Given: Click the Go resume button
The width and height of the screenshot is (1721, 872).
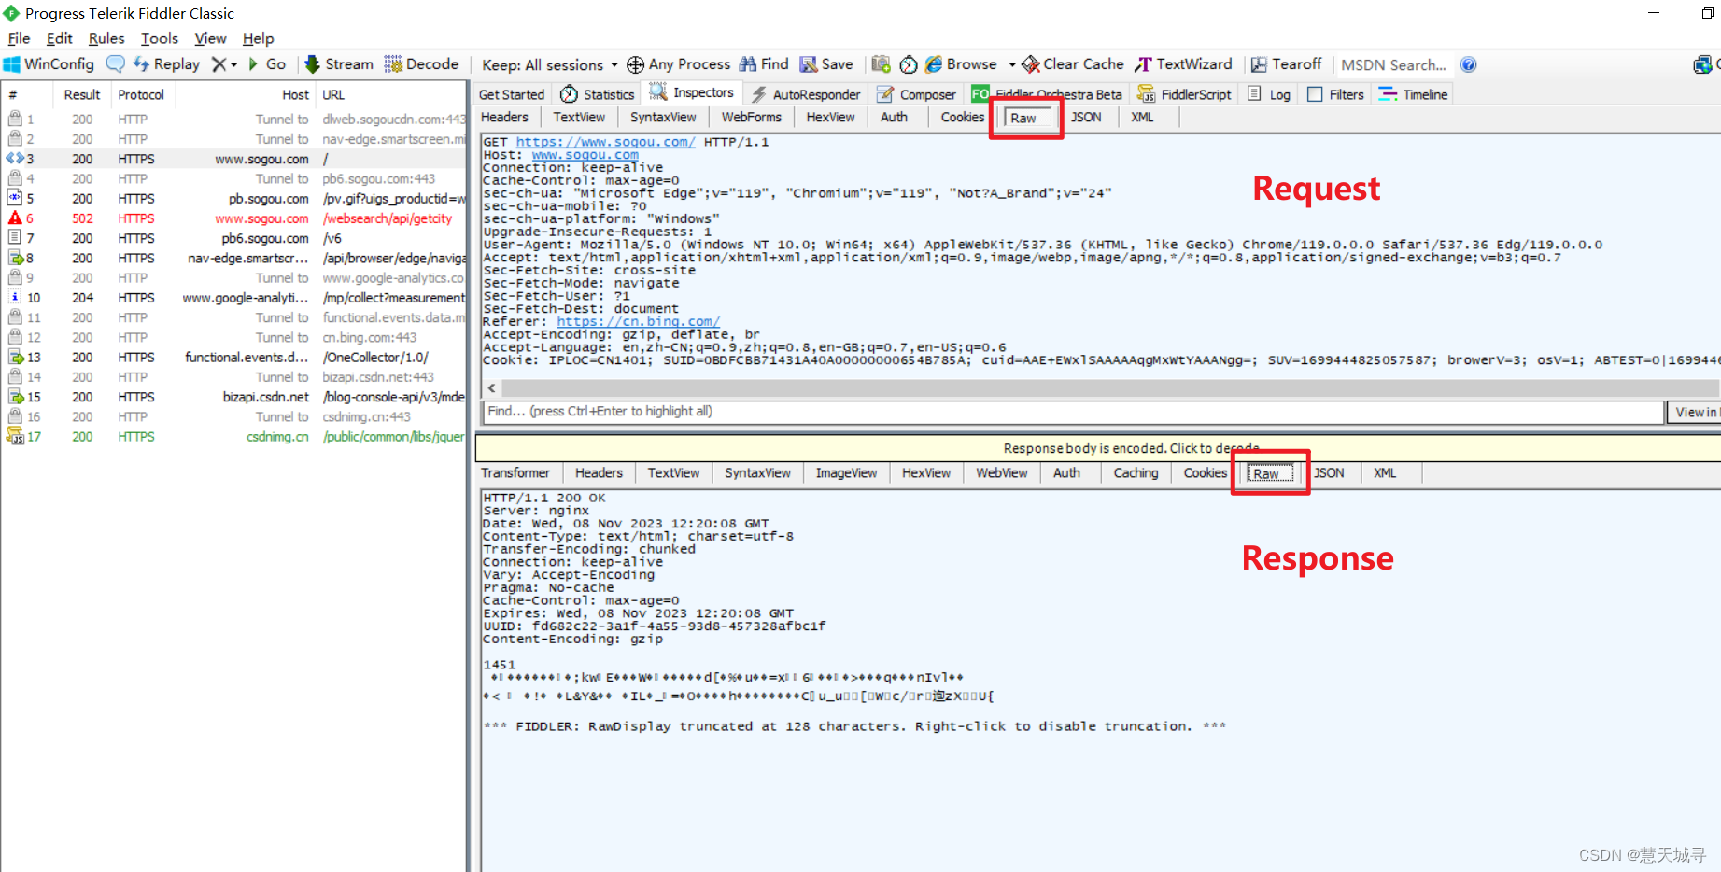Looking at the screenshot, I should [x=267, y=64].
